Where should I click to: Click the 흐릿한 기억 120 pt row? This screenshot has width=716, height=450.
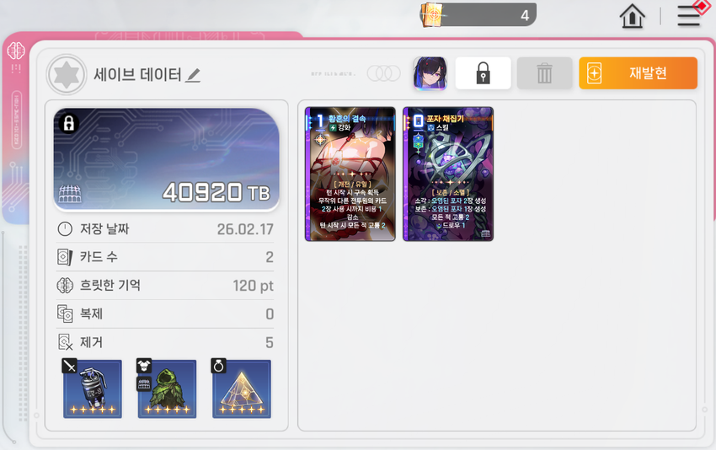pyautogui.click(x=165, y=286)
